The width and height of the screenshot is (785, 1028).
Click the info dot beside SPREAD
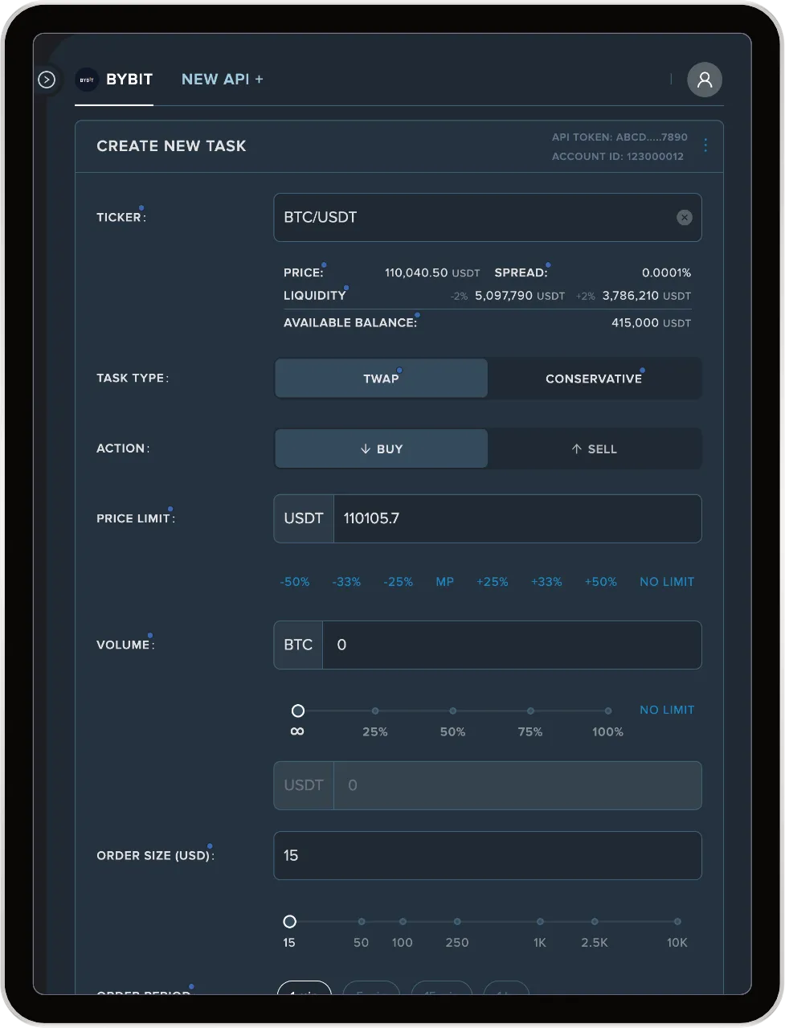pyautogui.click(x=548, y=263)
